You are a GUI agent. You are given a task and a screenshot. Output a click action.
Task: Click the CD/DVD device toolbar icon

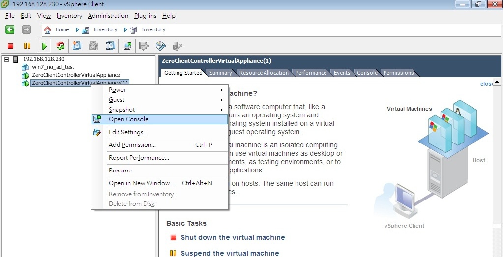coord(161,46)
